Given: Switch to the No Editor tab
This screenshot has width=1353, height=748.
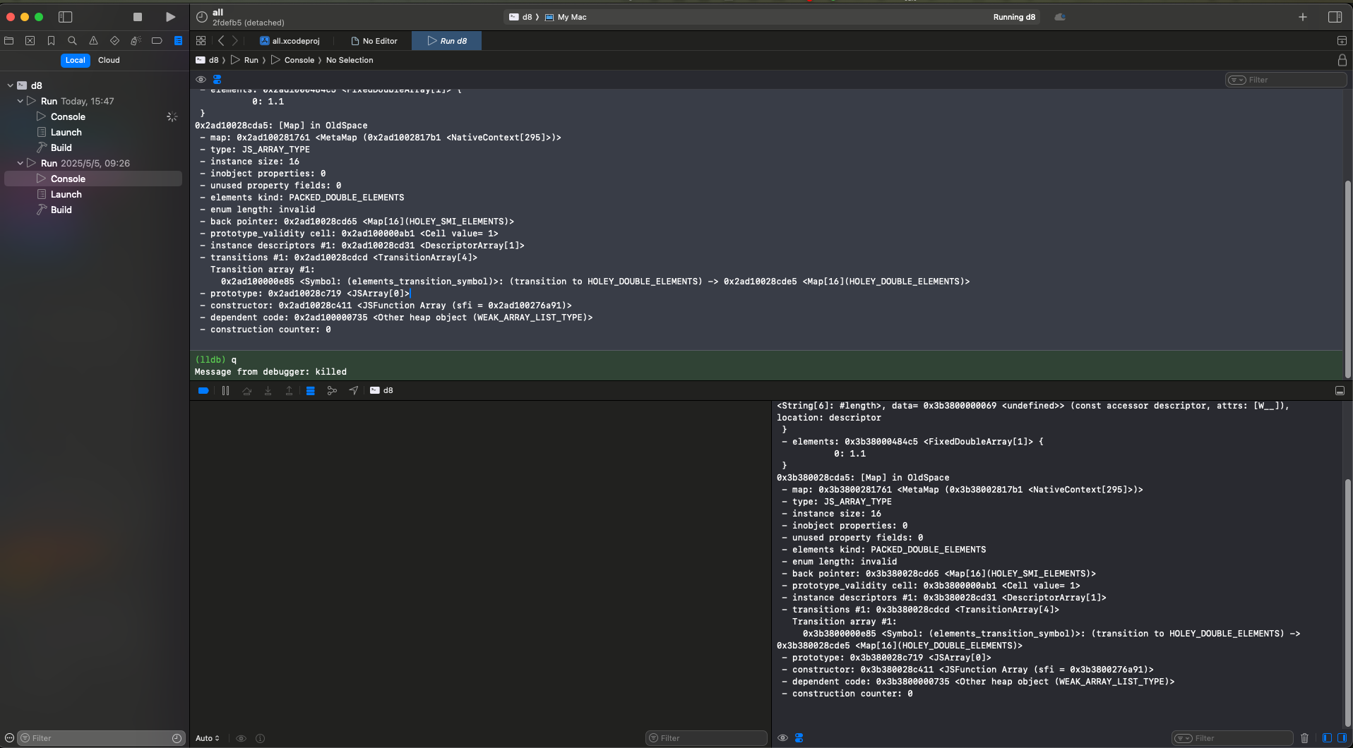Looking at the screenshot, I should [x=374, y=41].
